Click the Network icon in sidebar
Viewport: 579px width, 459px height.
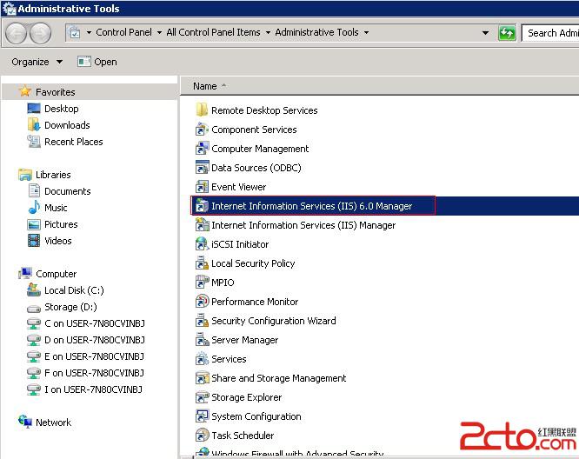pos(25,422)
